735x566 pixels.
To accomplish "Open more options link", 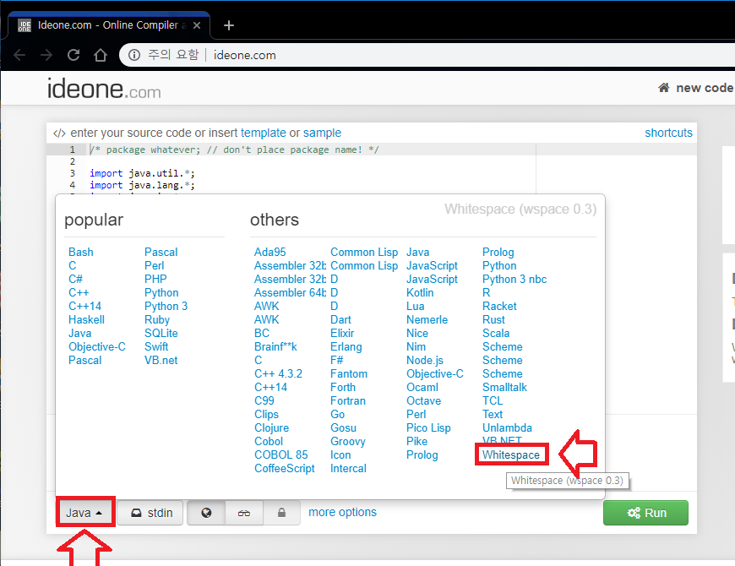I will pyautogui.click(x=342, y=512).
